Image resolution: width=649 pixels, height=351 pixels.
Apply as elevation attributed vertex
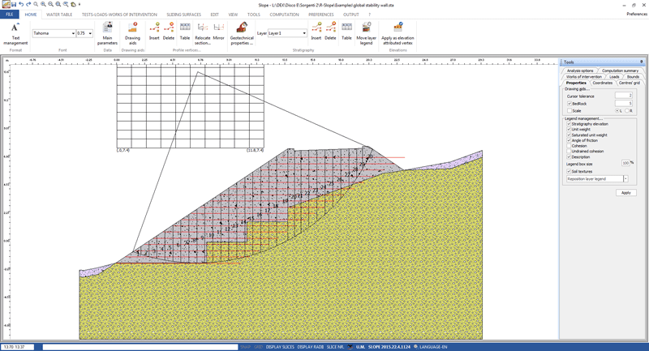pyautogui.click(x=398, y=32)
